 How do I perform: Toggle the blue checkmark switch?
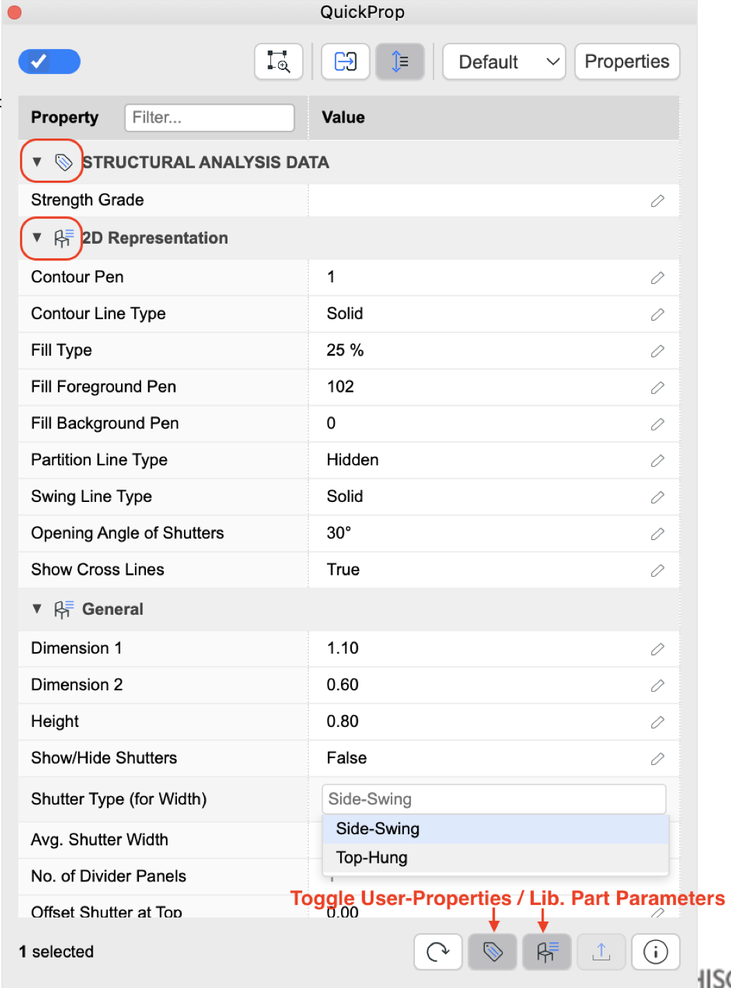[x=49, y=62]
